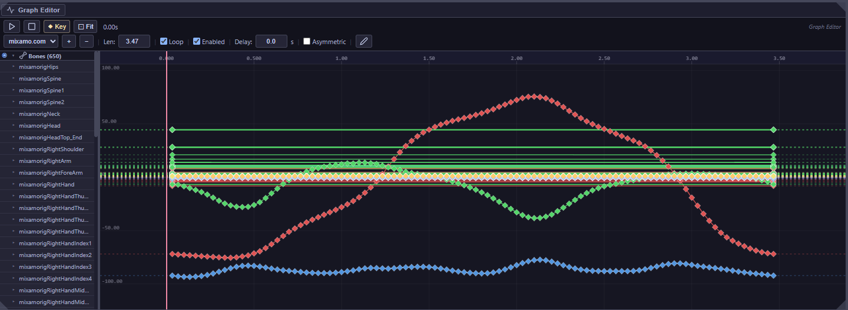Select first keyframe of topmost green line

pos(172,129)
